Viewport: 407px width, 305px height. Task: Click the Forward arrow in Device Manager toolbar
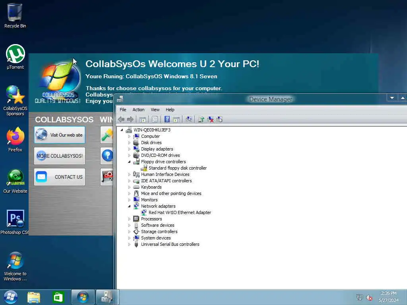click(x=130, y=119)
